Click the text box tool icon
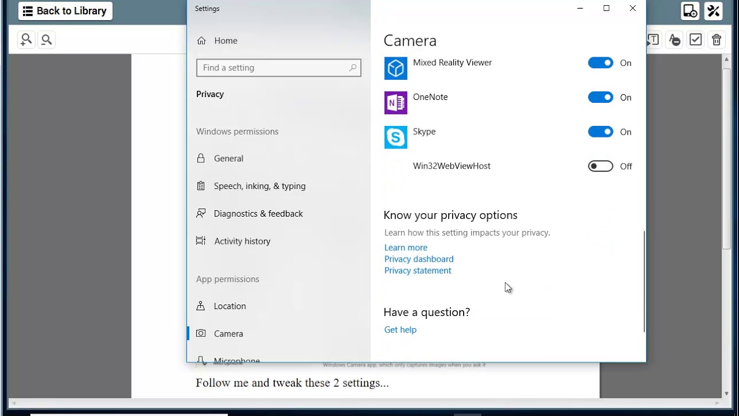The width and height of the screenshot is (739, 416). point(653,39)
